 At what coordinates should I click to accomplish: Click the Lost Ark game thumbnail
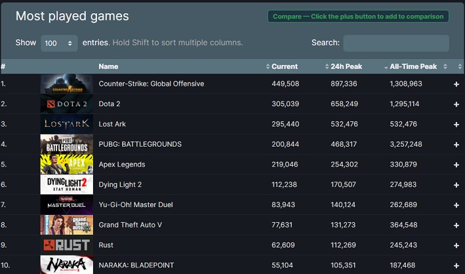[66, 124]
